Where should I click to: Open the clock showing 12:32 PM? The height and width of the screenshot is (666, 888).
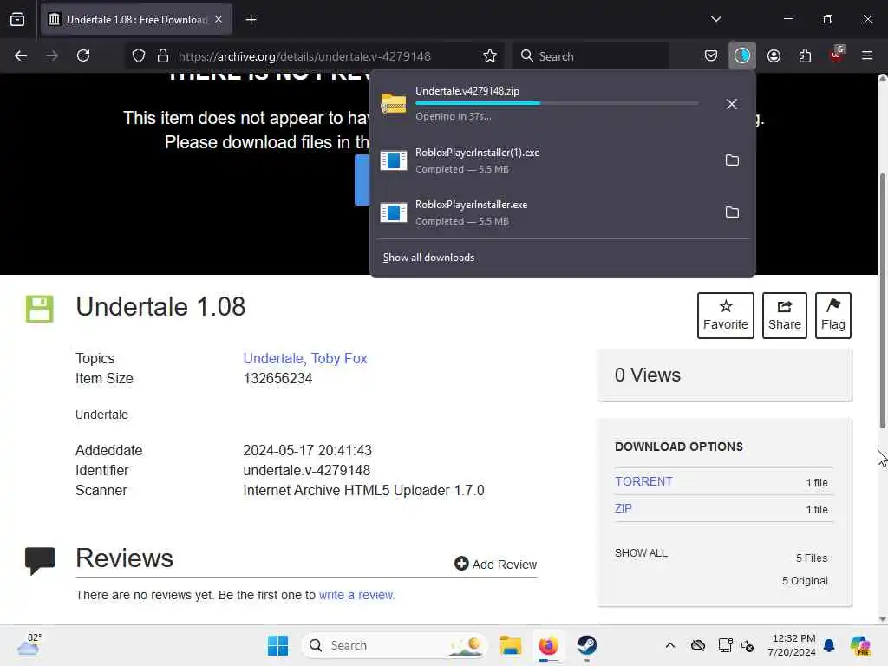(x=792, y=645)
